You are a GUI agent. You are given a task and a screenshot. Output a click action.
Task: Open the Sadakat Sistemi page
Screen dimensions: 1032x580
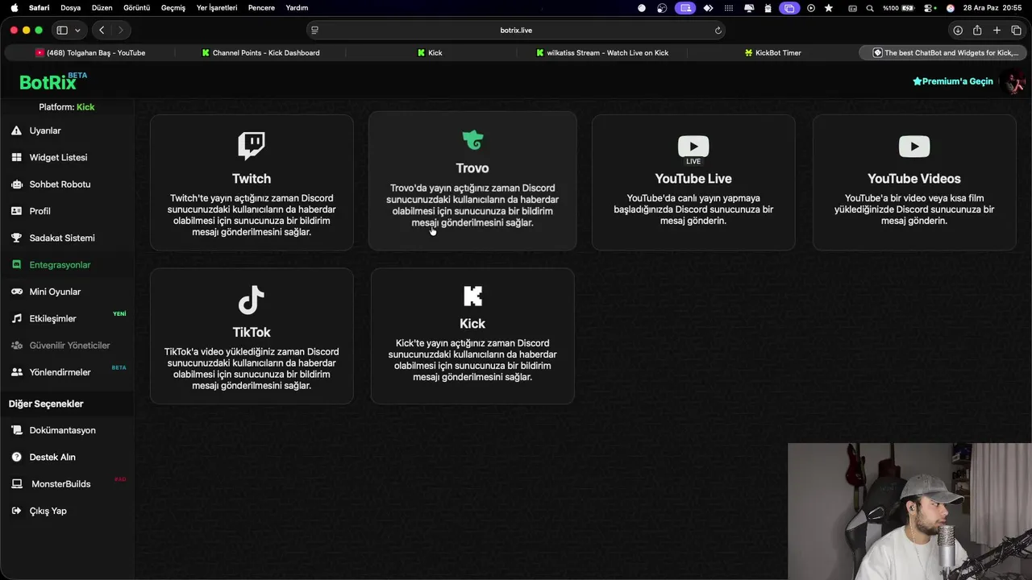pos(62,238)
